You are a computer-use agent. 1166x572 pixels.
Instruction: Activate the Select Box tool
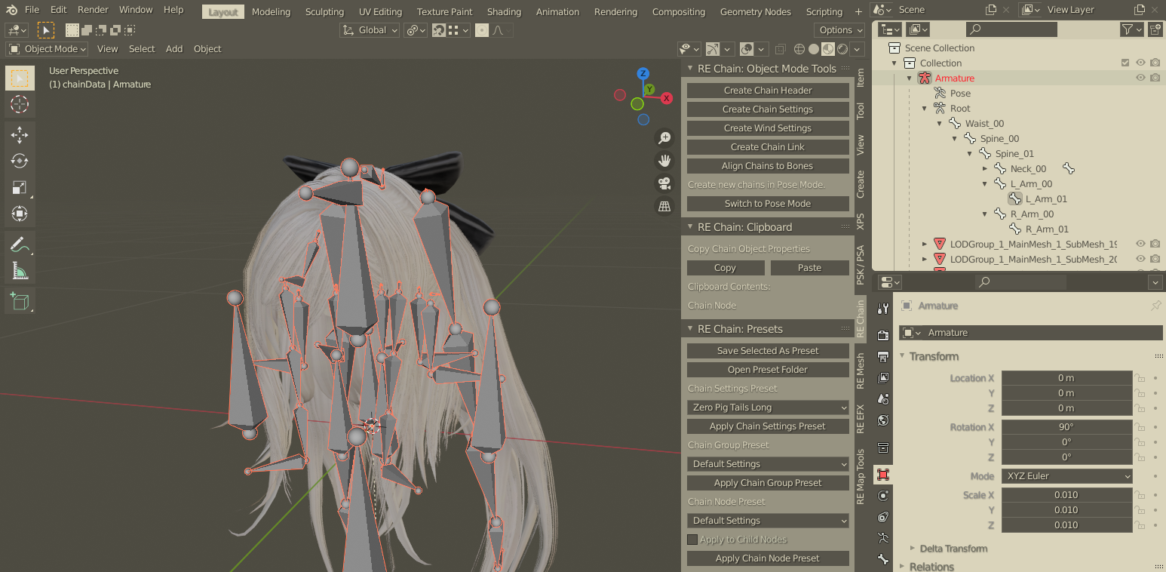pyautogui.click(x=20, y=78)
